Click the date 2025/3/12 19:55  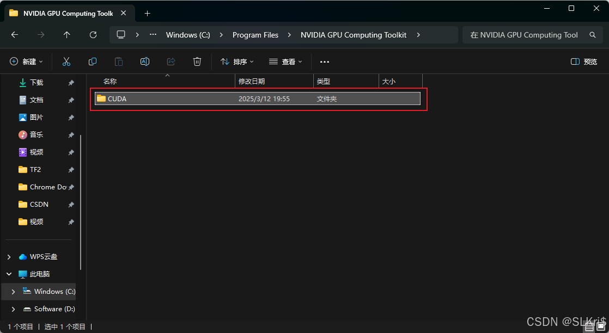[x=264, y=99]
